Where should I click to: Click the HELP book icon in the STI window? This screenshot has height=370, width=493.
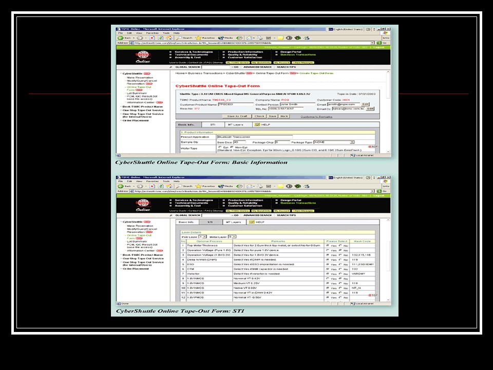pyautogui.click(x=252, y=222)
